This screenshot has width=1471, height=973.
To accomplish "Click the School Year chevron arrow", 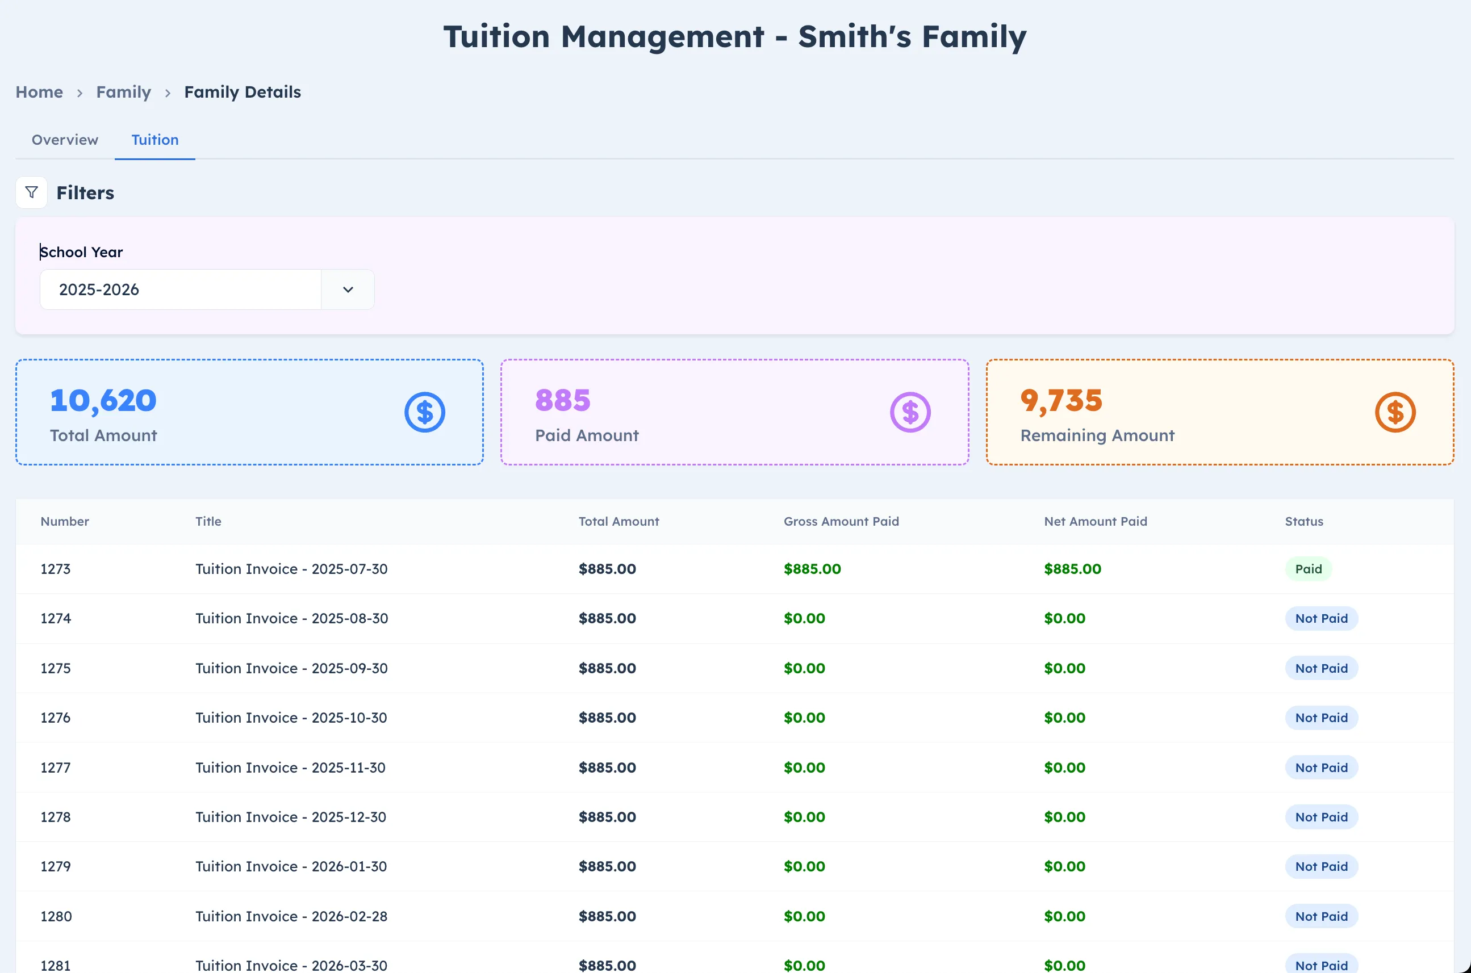I will pos(347,289).
